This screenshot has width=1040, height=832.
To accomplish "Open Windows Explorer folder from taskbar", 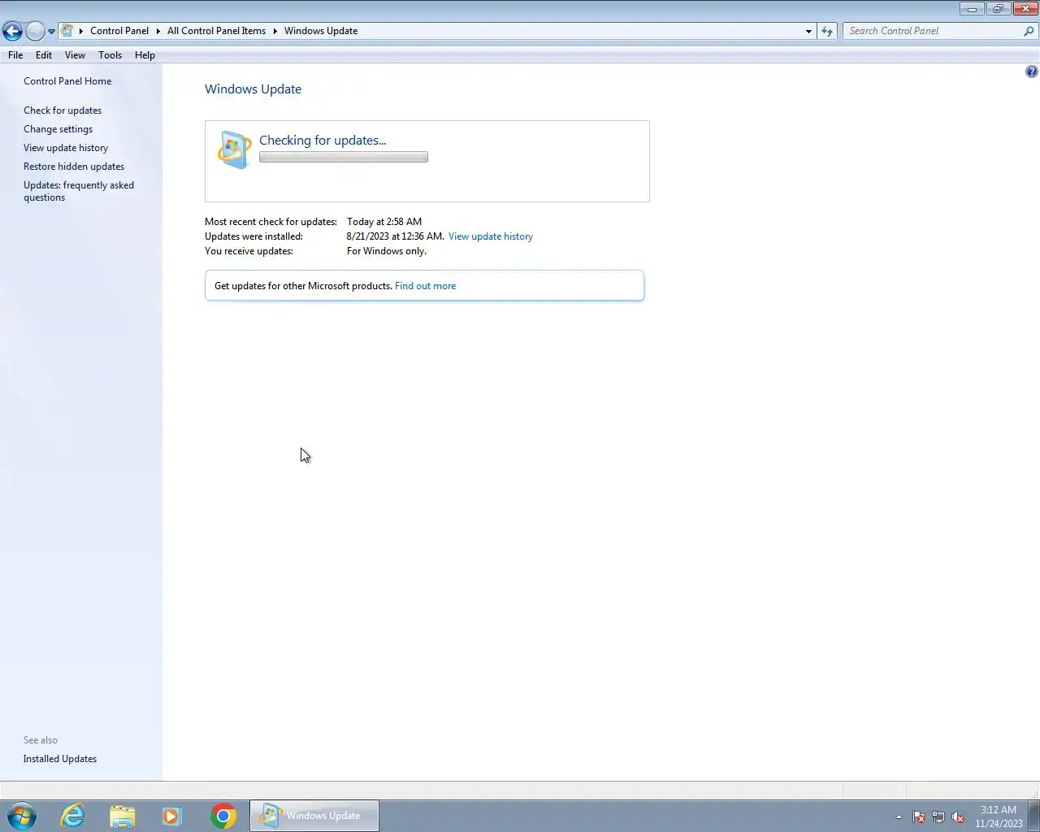I will 123,816.
